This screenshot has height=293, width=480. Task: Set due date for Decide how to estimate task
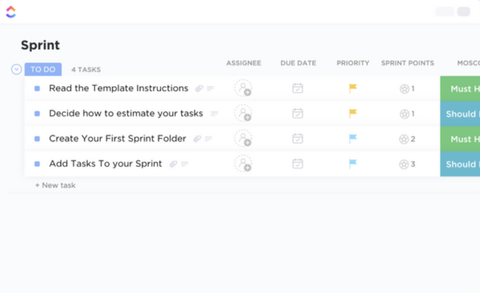pos(297,114)
